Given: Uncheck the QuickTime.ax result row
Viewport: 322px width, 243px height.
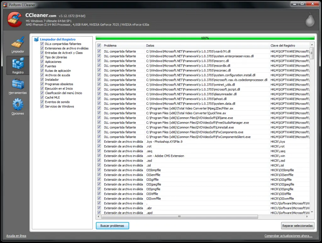Looking at the screenshot, I should pyautogui.click(x=99, y=113).
